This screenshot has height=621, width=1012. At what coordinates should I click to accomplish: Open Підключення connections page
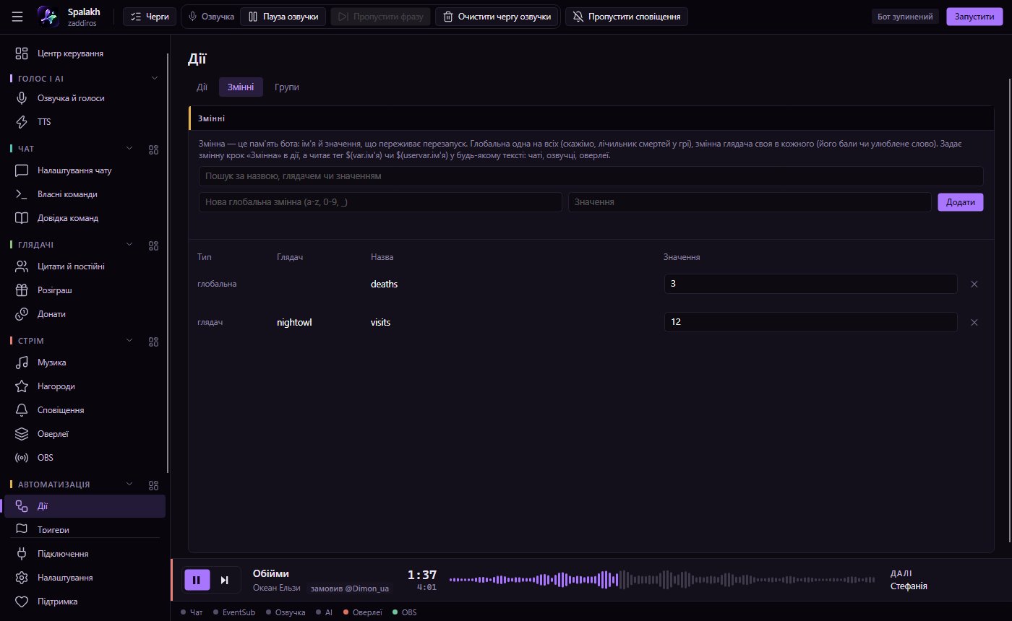click(x=85, y=554)
